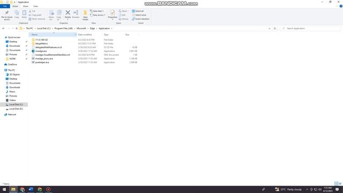Click Invert selection in ribbon
Screen dimensions: 343x193
click(140, 19)
